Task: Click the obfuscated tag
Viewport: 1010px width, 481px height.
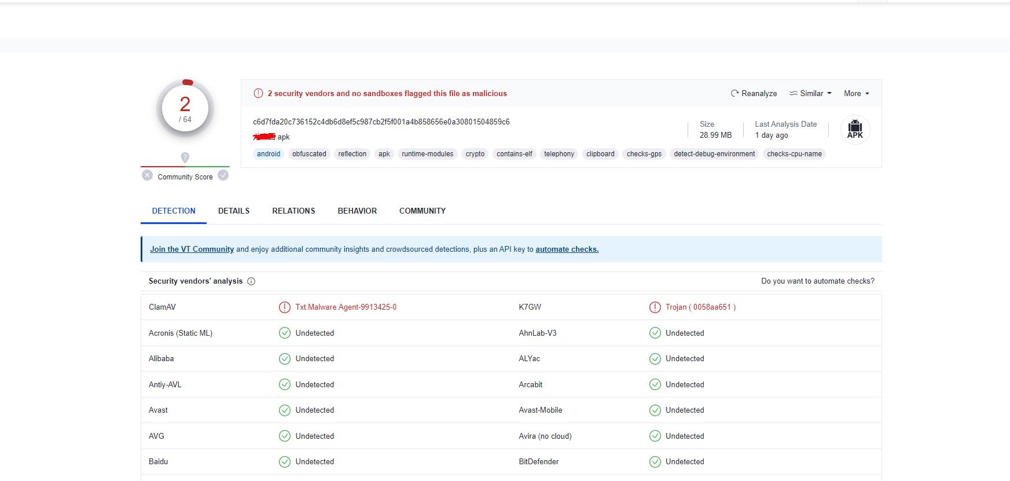Action: point(309,154)
